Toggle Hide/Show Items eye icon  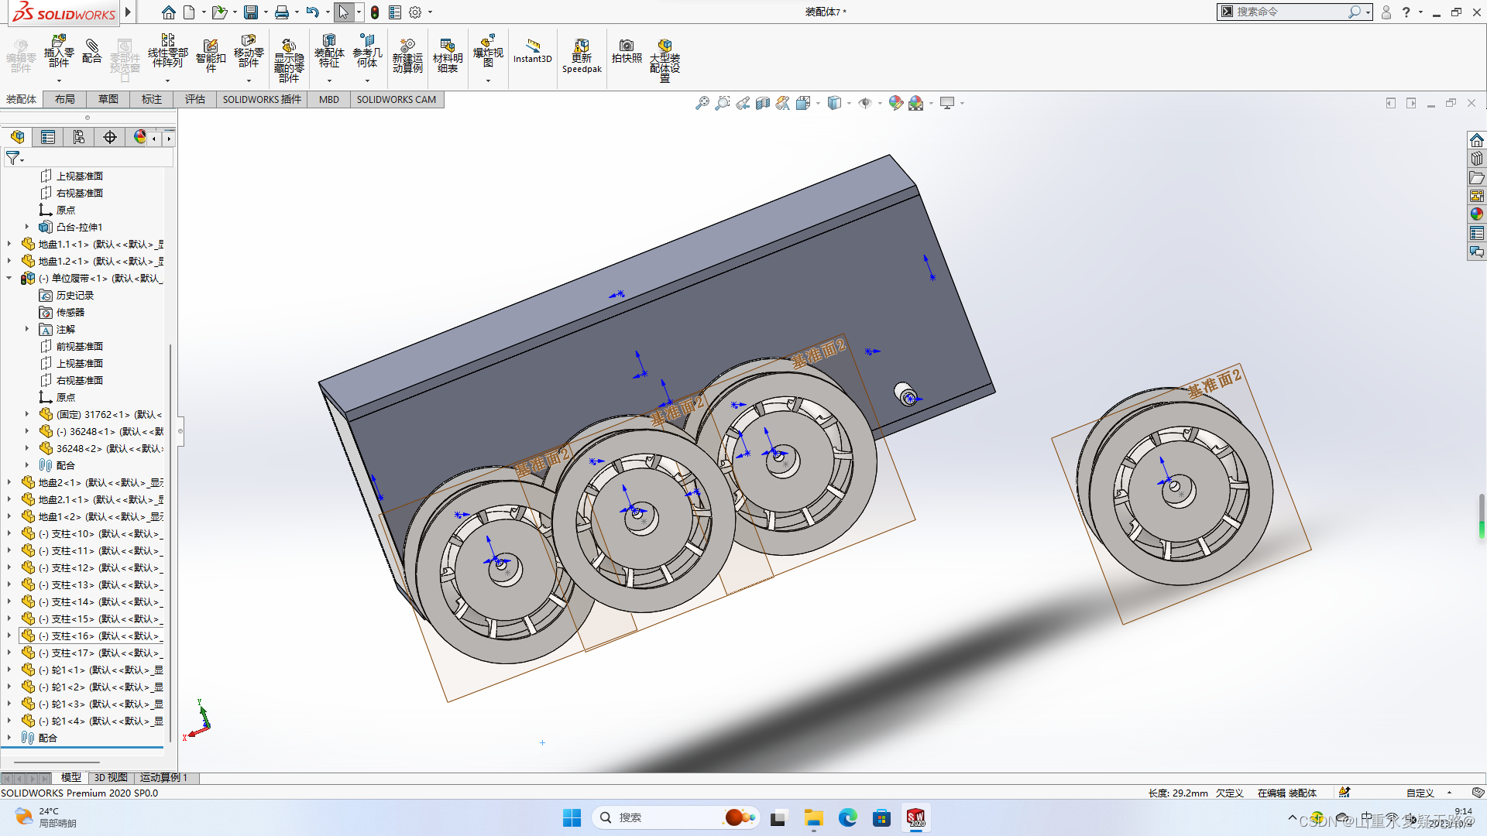(865, 103)
